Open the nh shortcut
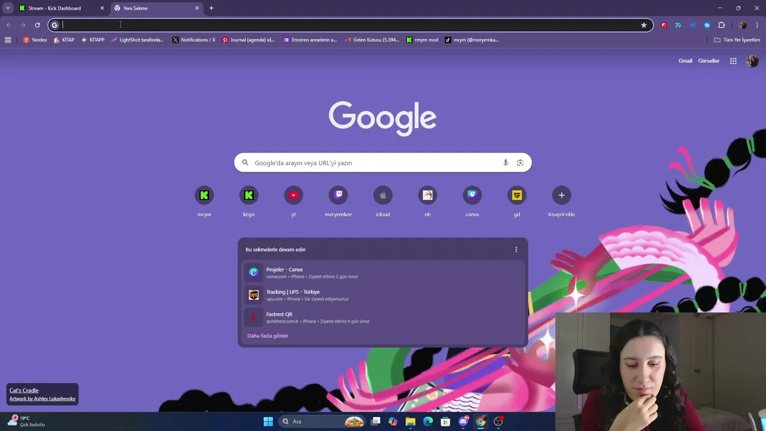 [427, 202]
